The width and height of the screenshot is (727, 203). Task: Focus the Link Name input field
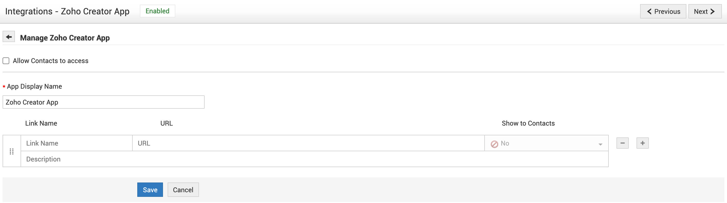(x=77, y=143)
